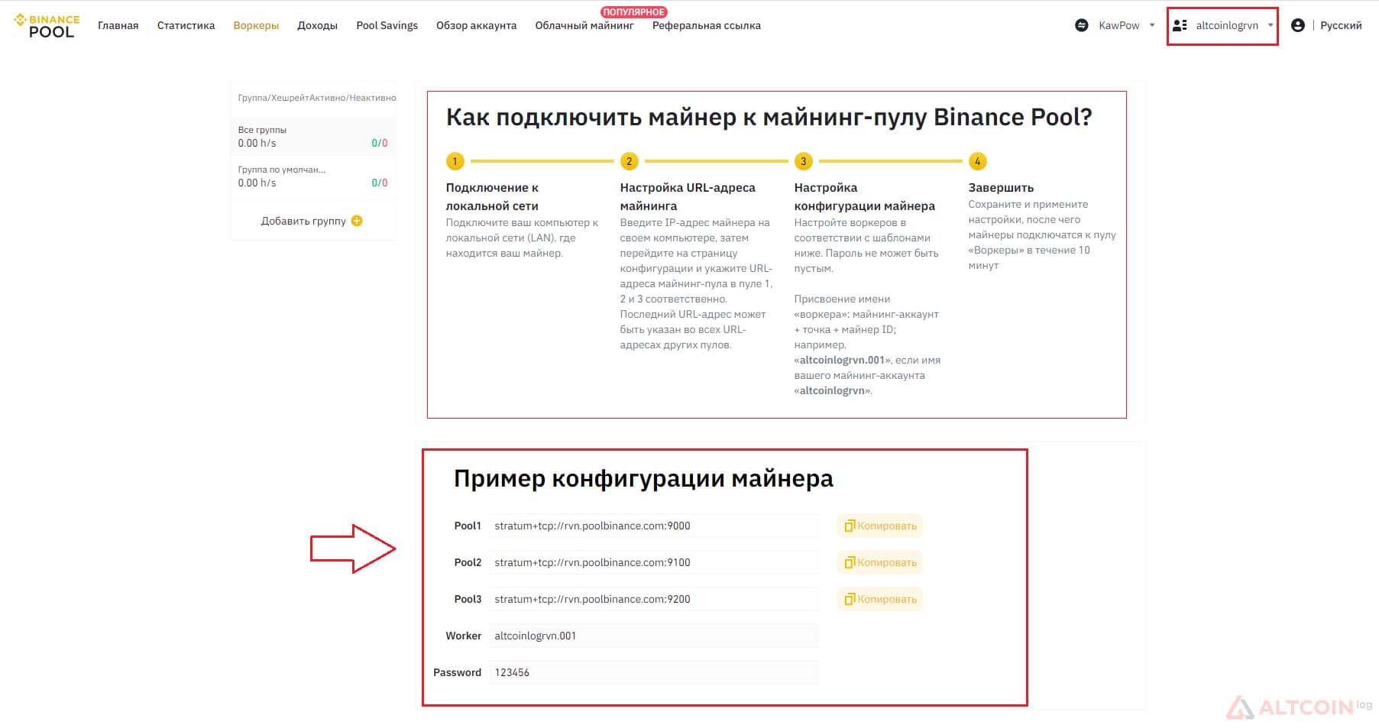Select the Все группы worker group

coord(313,137)
